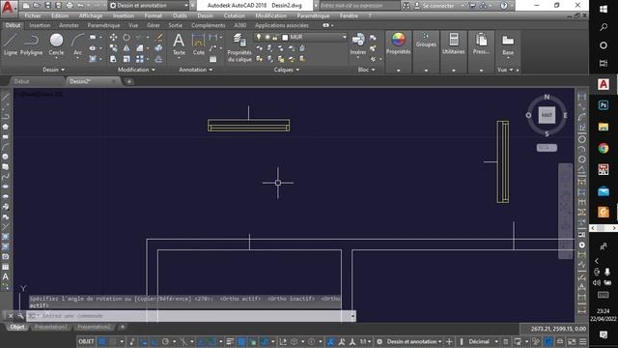618x348 pixels.
Task: Toggle object snap in status bar
Action: [212, 341]
